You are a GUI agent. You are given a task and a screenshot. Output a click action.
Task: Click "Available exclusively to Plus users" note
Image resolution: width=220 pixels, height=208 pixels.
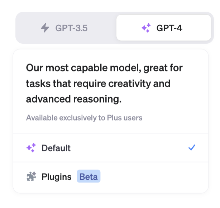84,118
